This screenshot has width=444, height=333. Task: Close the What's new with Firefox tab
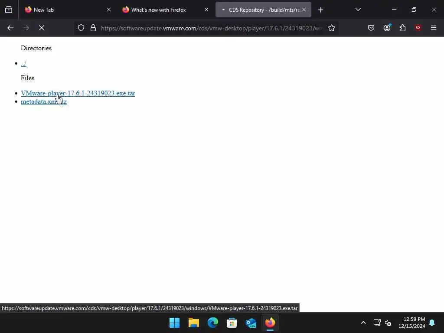pyautogui.click(x=206, y=10)
